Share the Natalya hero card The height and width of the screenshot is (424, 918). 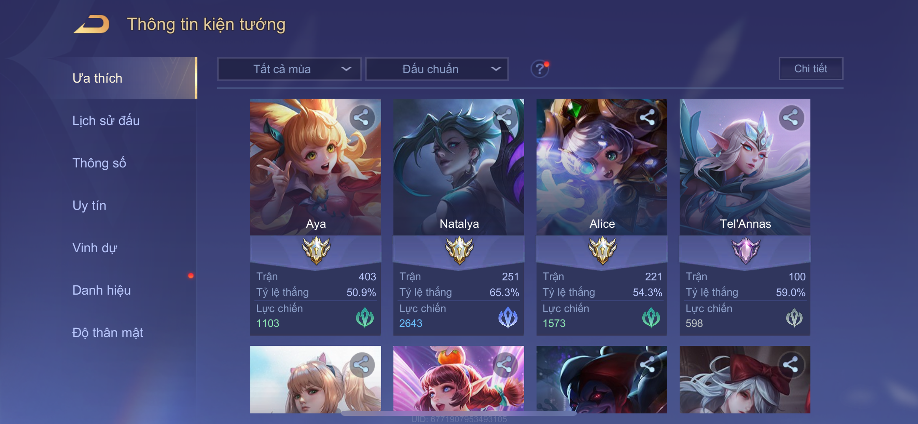(x=505, y=117)
